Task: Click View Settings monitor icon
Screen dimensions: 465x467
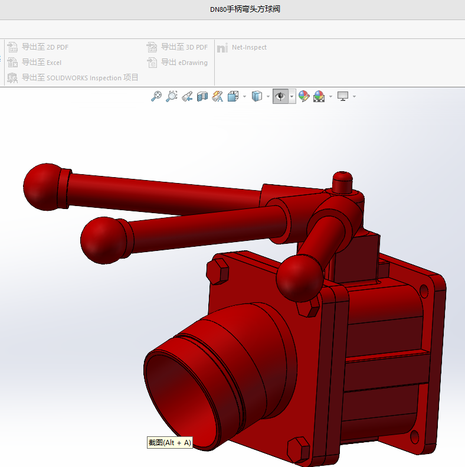Action: [x=343, y=96]
